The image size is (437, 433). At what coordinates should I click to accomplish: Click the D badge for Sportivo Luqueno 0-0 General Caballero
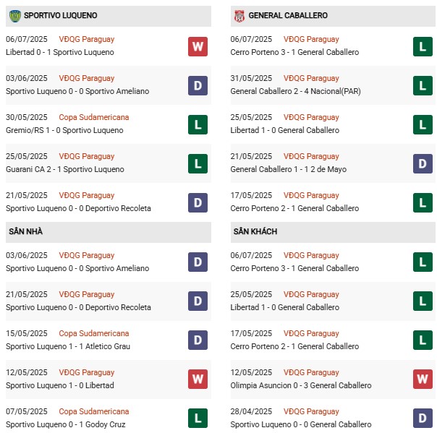[x=423, y=419]
